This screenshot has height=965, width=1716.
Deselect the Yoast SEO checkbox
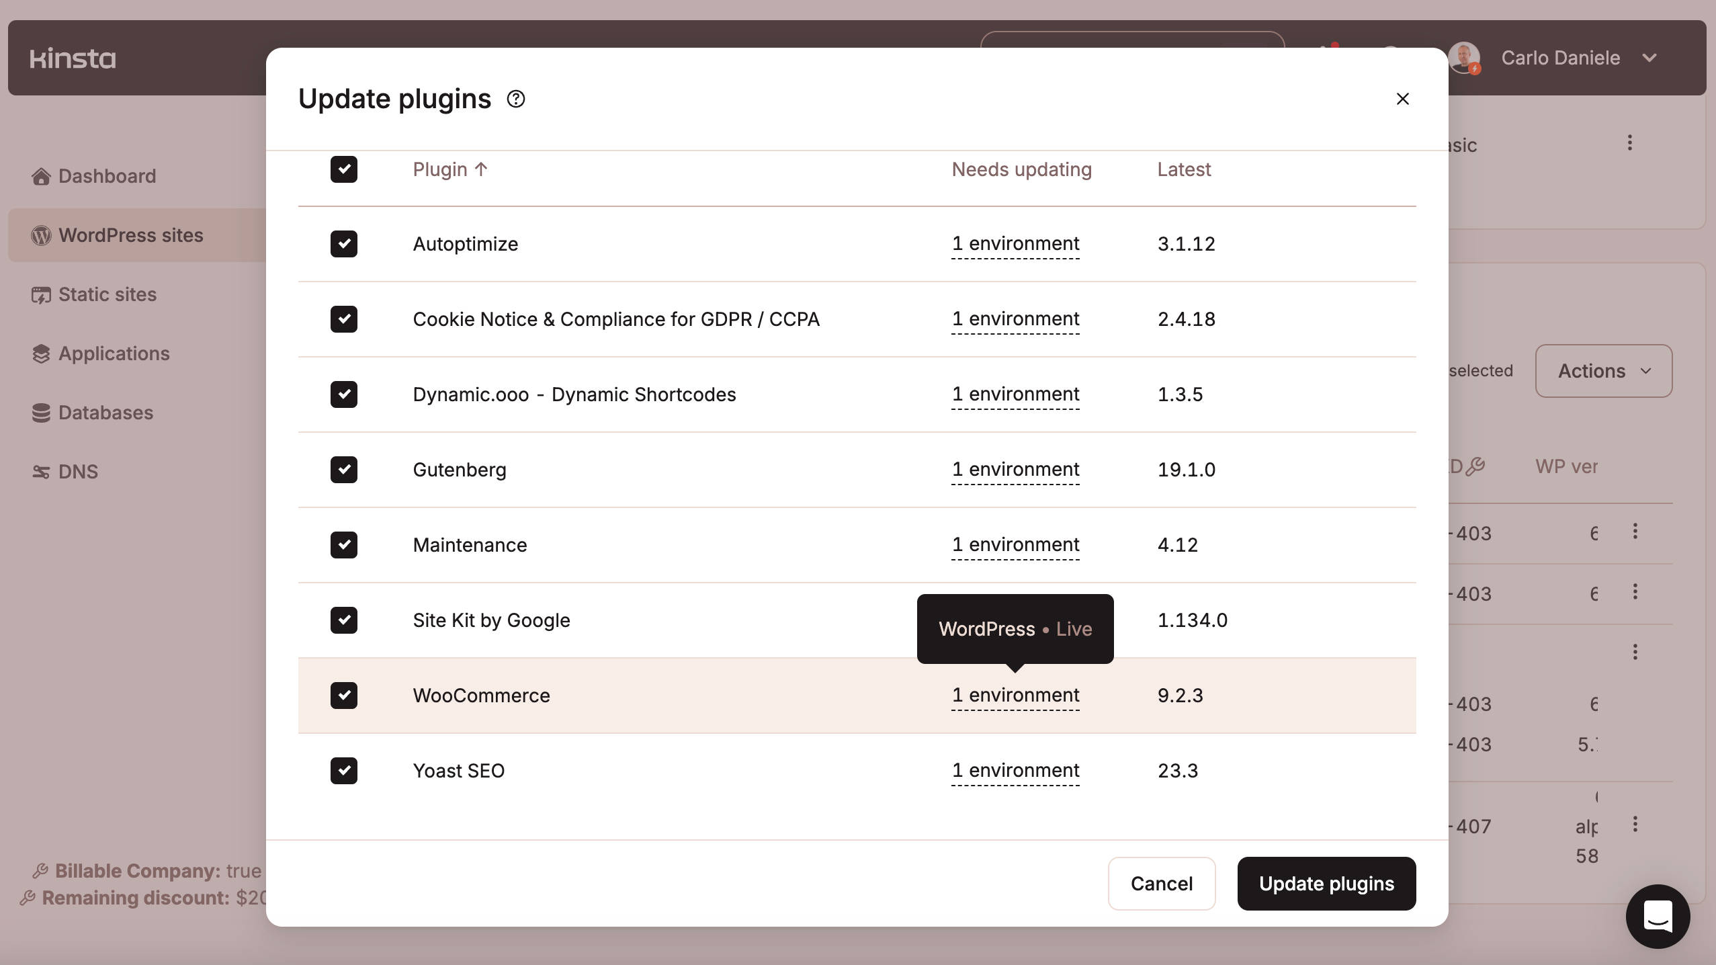(x=344, y=771)
